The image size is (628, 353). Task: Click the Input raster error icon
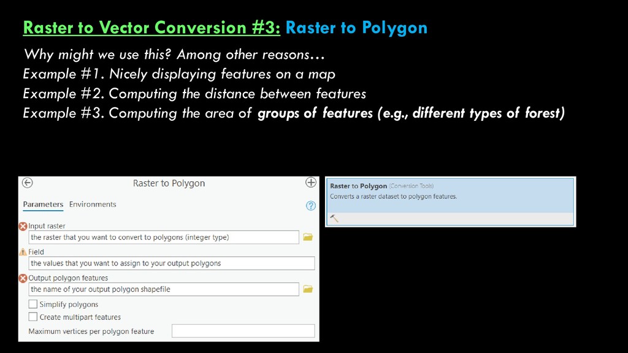[x=23, y=226]
